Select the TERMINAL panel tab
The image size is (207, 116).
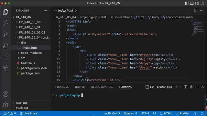click(x=125, y=87)
